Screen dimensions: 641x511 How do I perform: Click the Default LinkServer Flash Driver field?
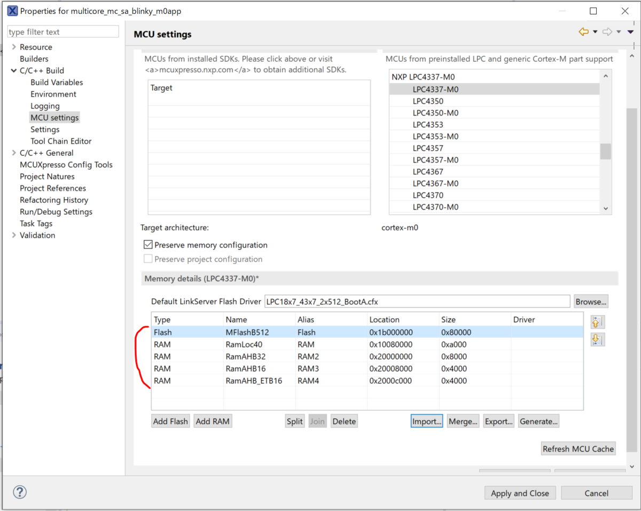417,301
